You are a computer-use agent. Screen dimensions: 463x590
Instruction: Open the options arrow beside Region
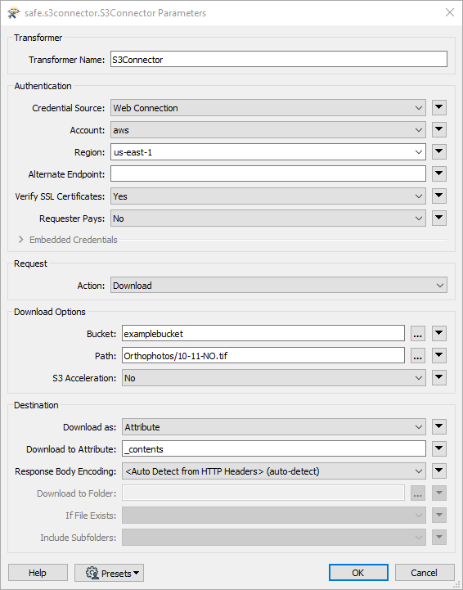pyautogui.click(x=439, y=152)
